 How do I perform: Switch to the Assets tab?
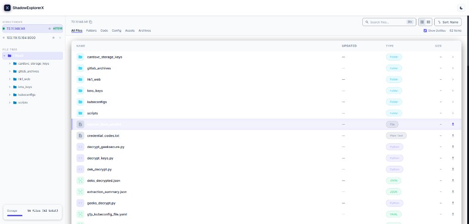coord(130,31)
